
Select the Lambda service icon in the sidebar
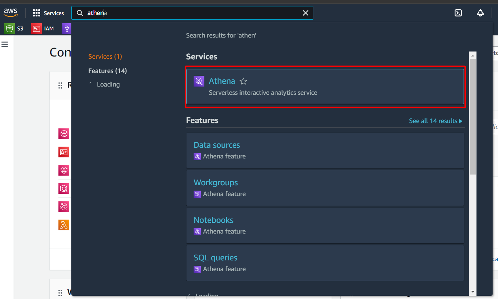[64, 225]
